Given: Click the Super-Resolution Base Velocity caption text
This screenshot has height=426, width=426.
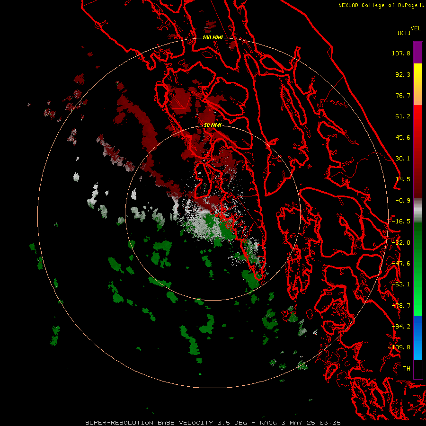Looking at the screenshot, I should (213, 423).
